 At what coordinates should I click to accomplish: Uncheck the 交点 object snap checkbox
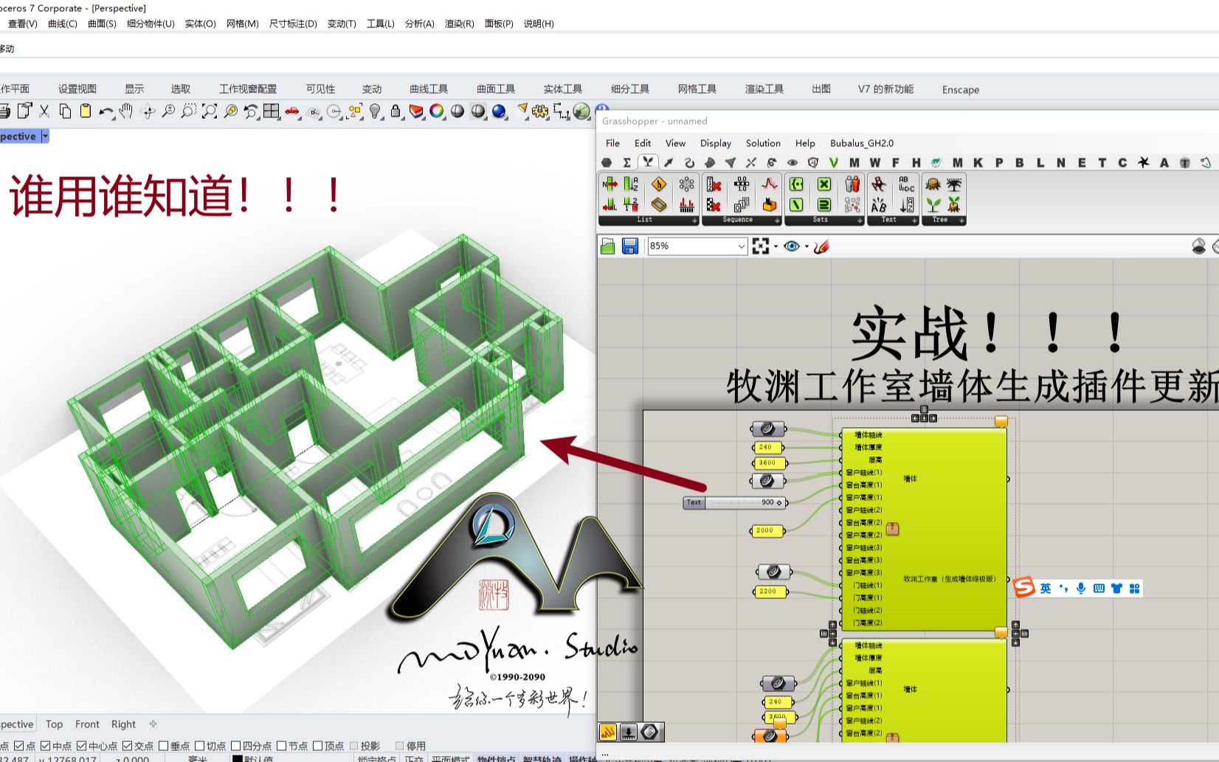pyautogui.click(x=128, y=746)
